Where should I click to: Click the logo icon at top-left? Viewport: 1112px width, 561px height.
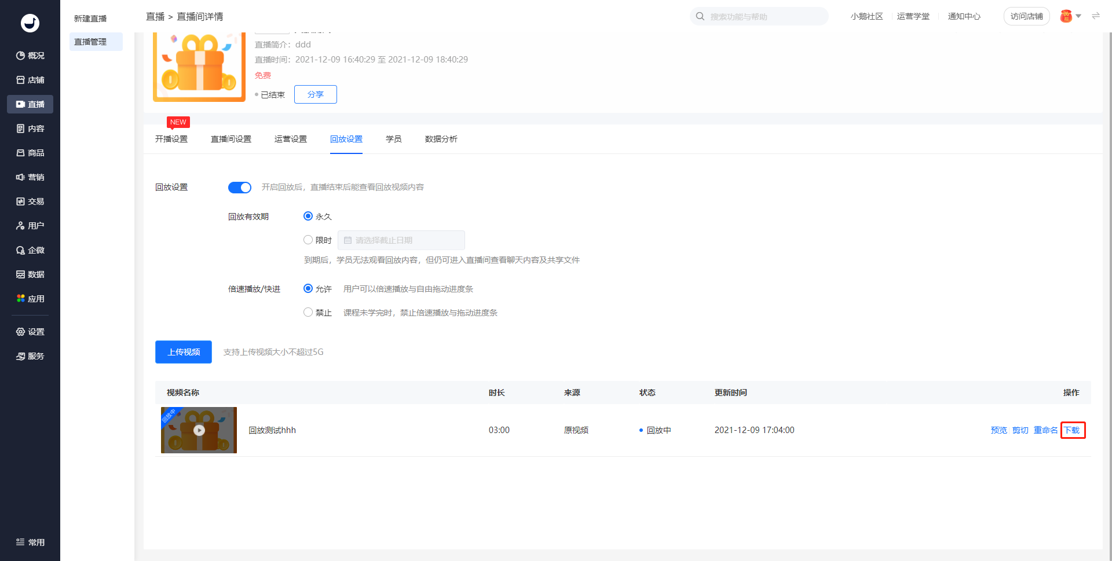point(30,23)
